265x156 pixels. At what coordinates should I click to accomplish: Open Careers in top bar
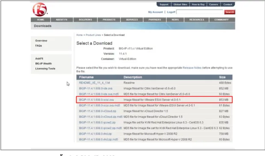tap(214, 5)
